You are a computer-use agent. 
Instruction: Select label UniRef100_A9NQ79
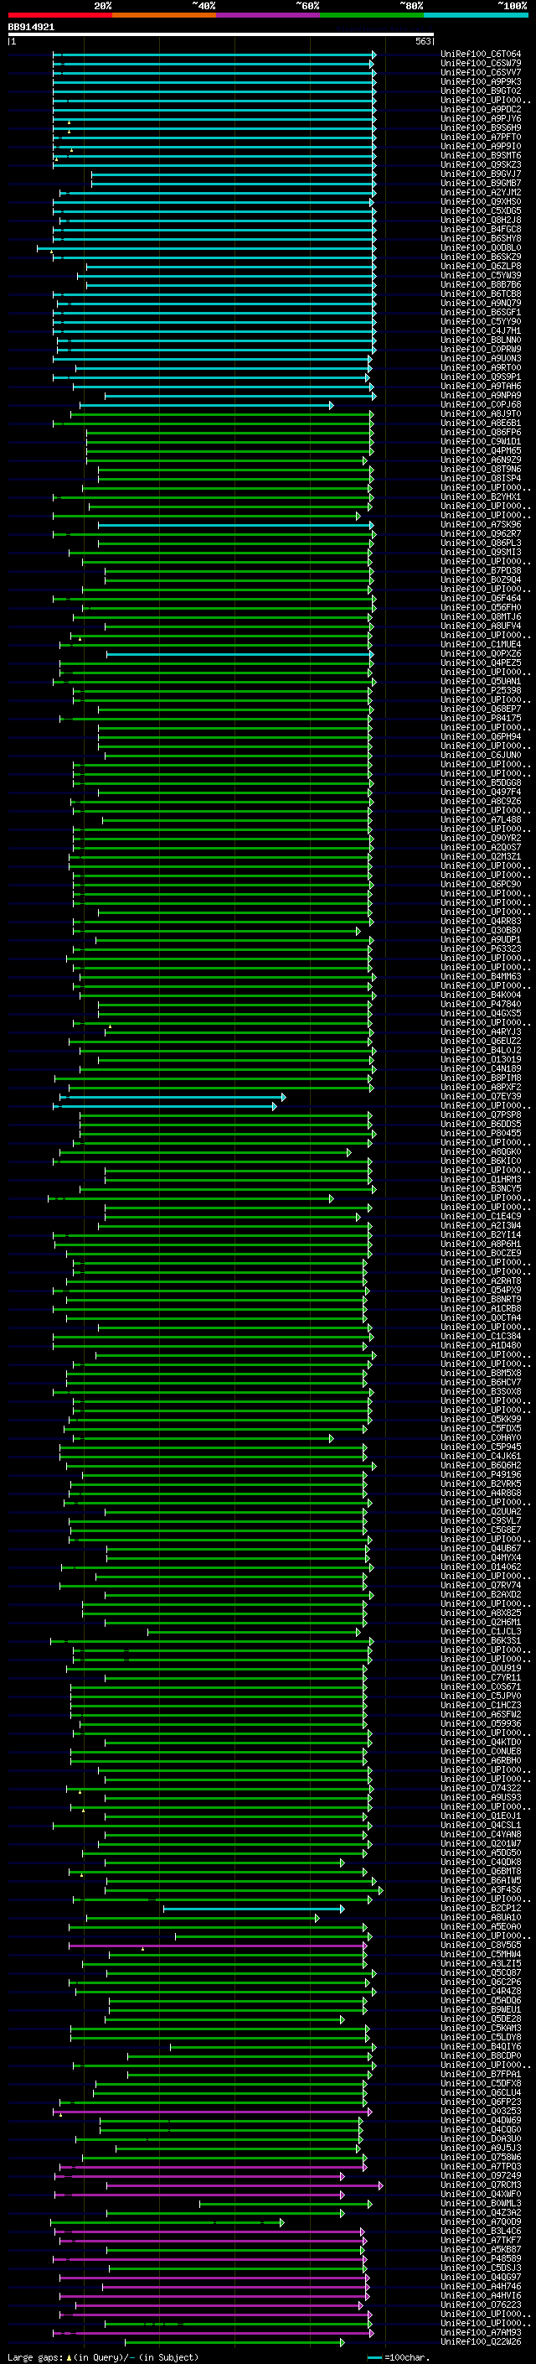point(481,303)
